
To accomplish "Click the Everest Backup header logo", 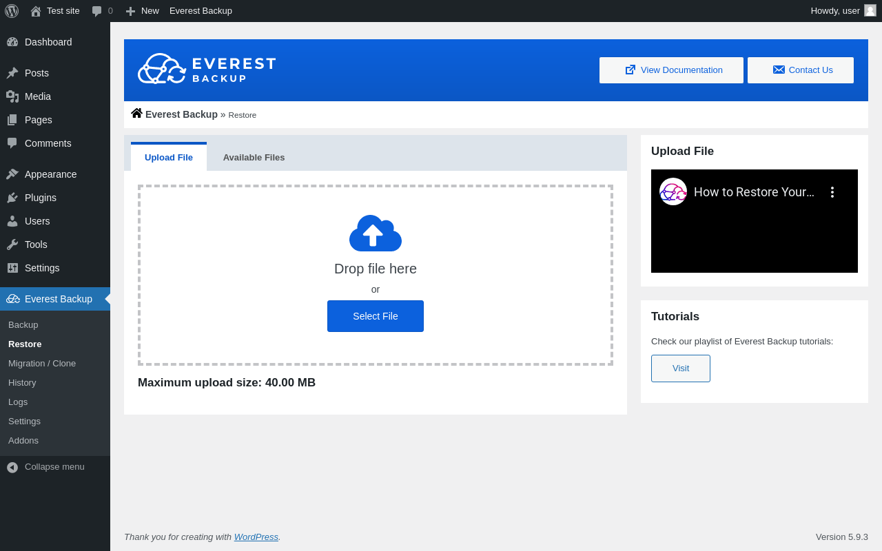I will pyautogui.click(x=207, y=69).
